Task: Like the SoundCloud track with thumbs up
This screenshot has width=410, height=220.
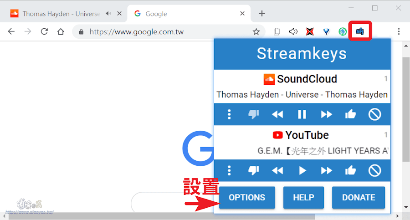Action: [350, 114]
